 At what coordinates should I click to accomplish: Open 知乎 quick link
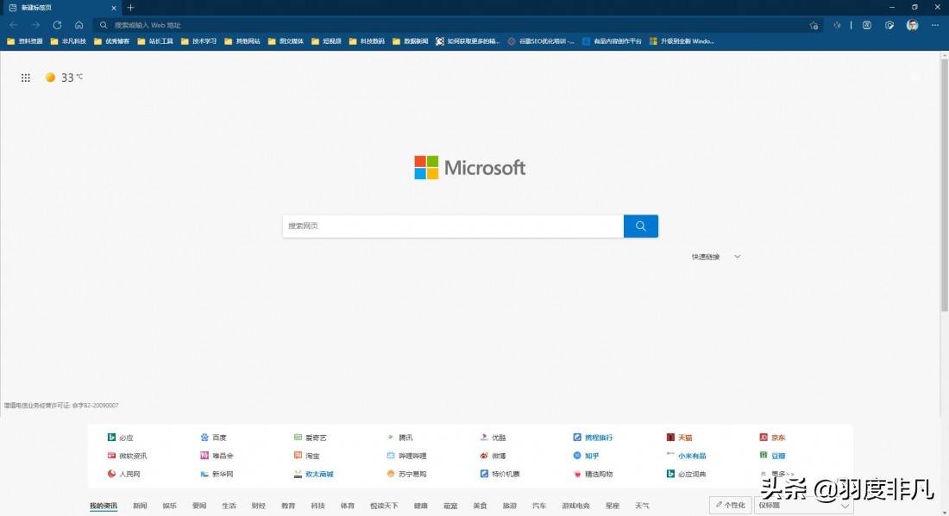[586, 456]
